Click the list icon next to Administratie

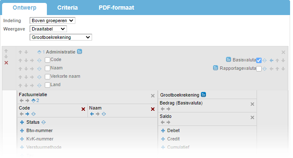[x=80, y=51]
